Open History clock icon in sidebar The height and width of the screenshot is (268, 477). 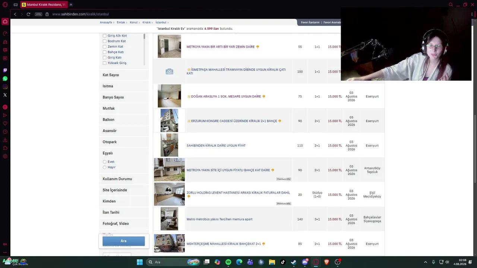coord(5,132)
